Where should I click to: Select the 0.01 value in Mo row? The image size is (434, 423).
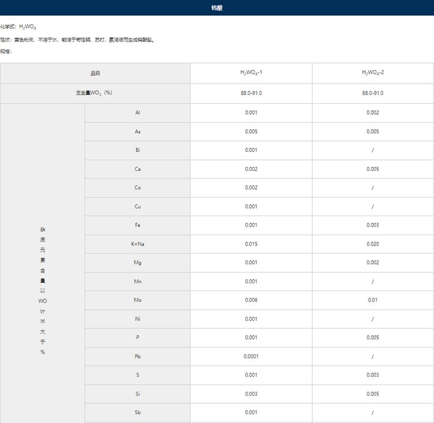373,300
